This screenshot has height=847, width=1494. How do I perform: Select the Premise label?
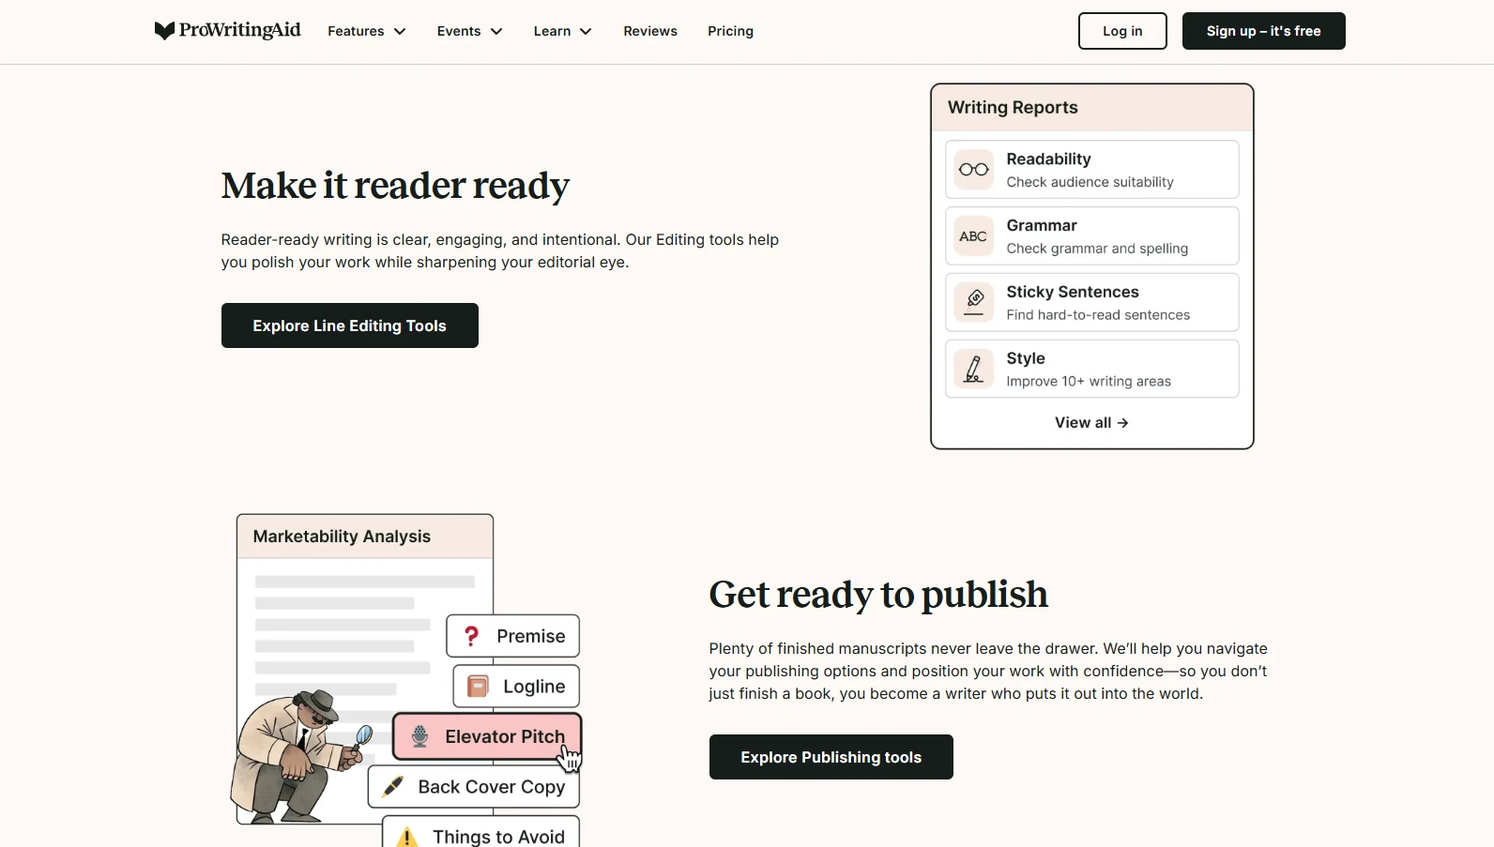coord(531,636)
